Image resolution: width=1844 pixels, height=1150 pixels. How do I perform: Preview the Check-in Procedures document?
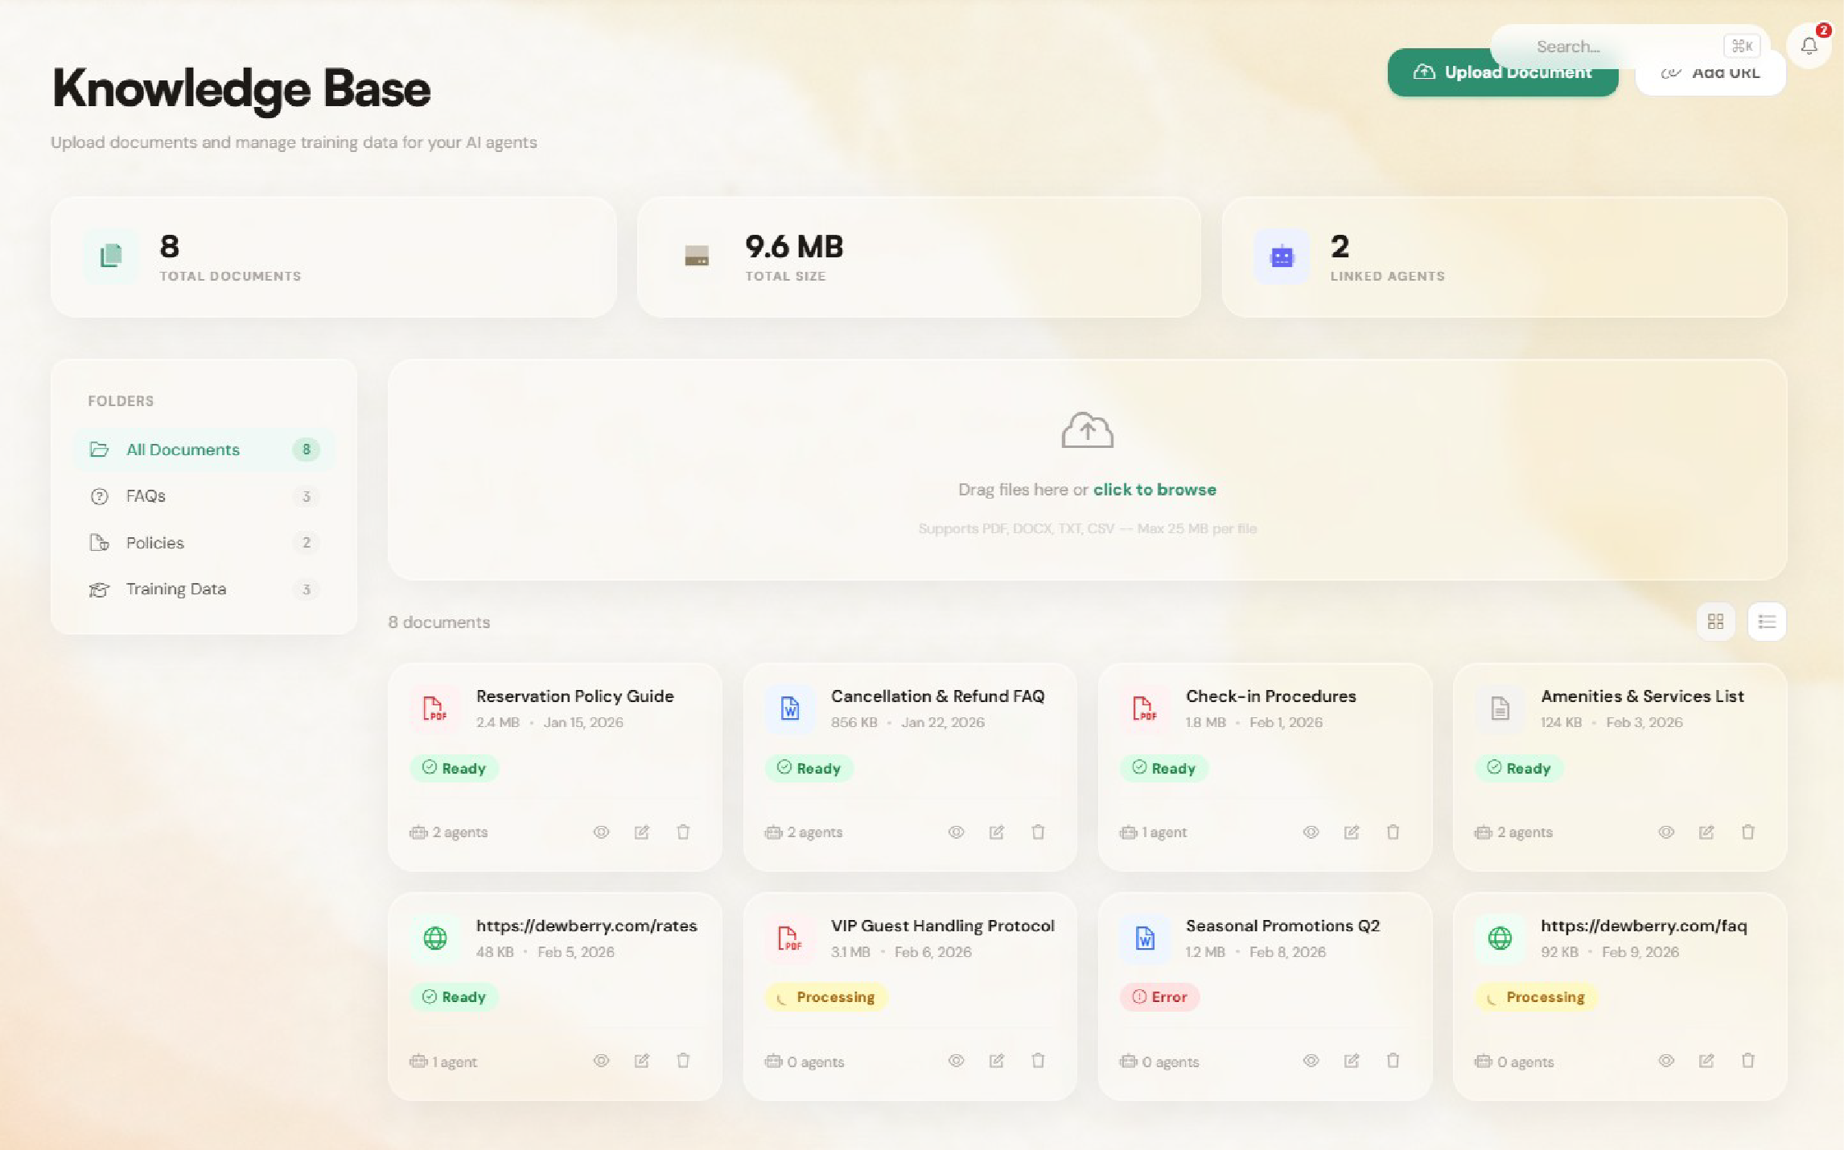[x=1311, y=832]
